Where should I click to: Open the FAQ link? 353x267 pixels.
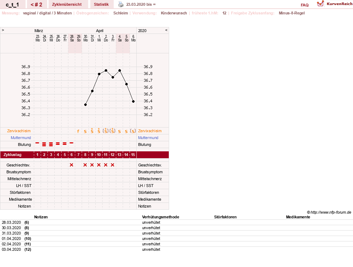pos(304,5)
